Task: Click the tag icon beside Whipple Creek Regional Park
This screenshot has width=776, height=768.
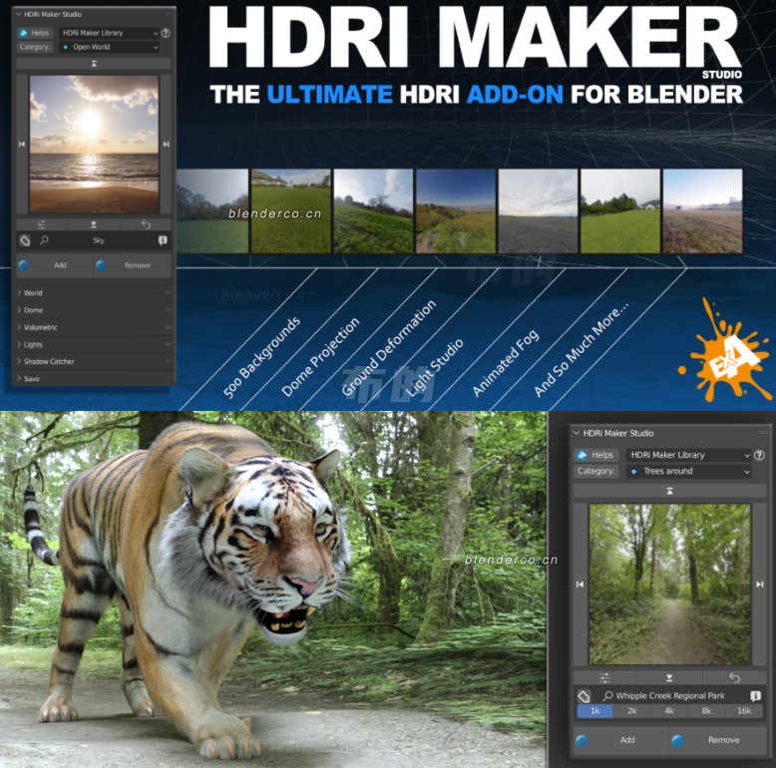Action: click(x=583, y=696)
